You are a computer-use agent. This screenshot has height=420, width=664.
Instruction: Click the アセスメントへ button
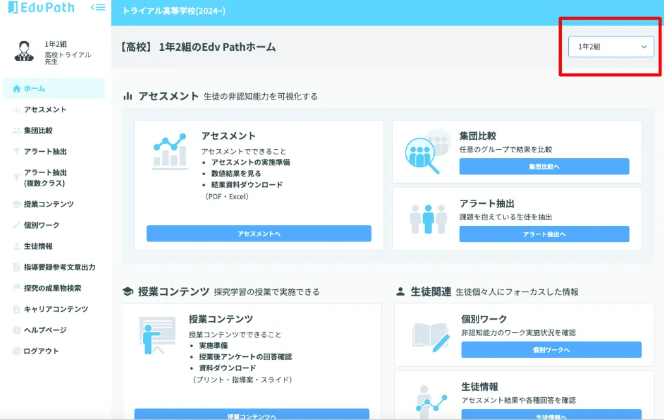pyautogui.click(x=258, y=234)
